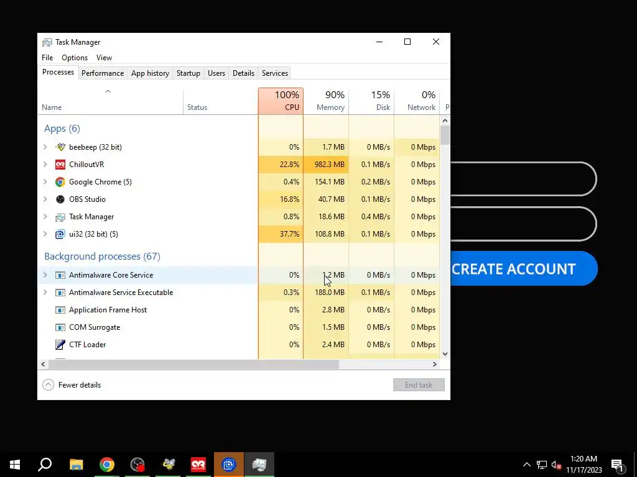Click the Apps (6) group heading
The width and height of the screenshot is (637, 477).
(x=62, y=129)
